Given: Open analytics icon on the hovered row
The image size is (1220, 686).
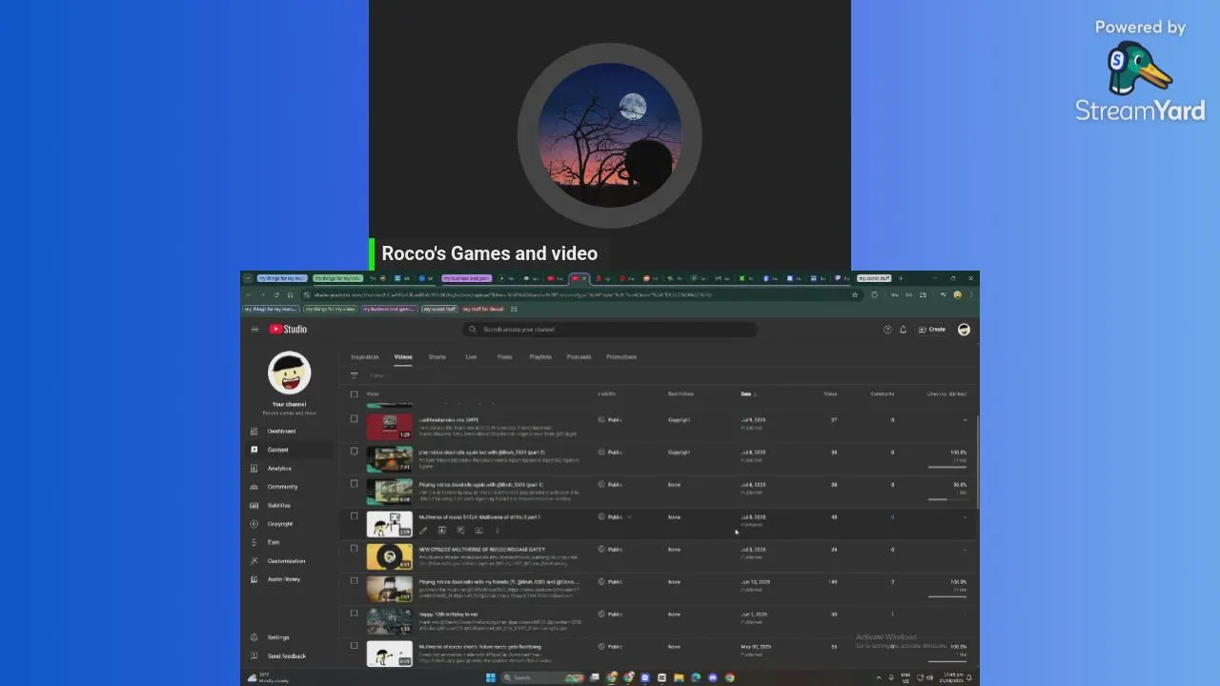Looking at the screenshot, I should (x=441, y=531).
